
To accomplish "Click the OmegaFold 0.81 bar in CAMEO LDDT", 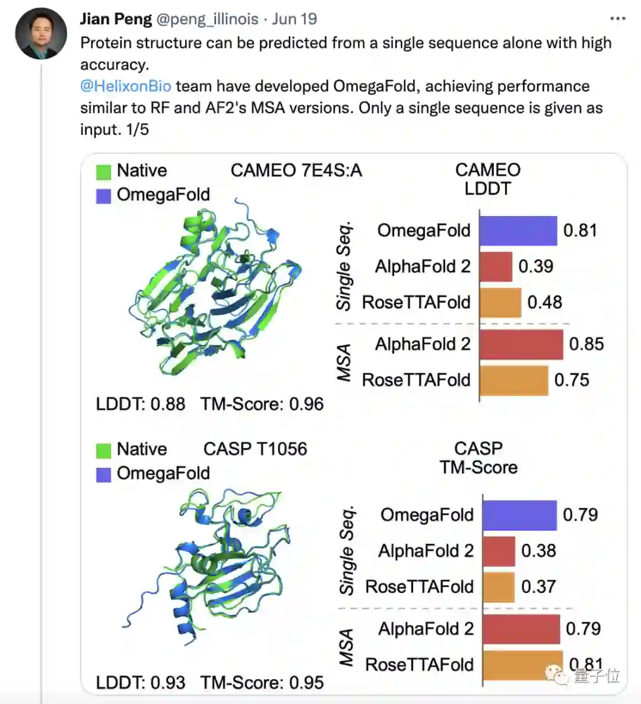I will 518,231.
